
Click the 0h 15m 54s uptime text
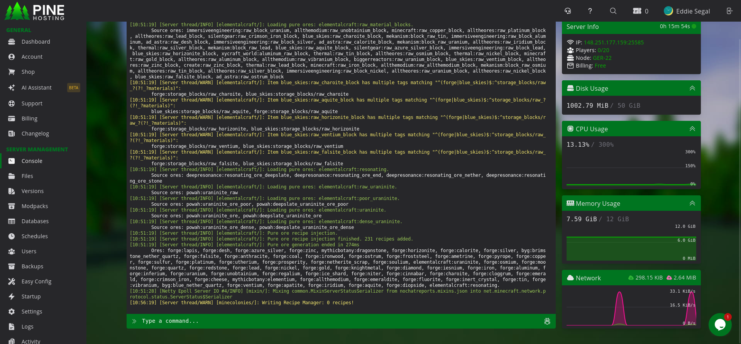pyautogui.click(x=675, y=26)
